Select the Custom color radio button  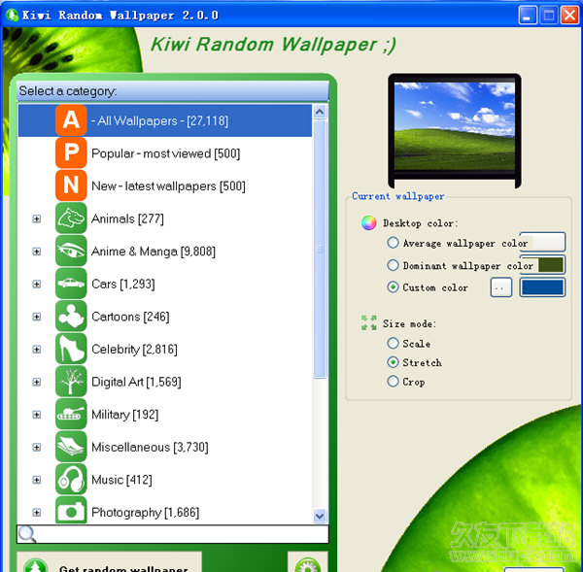coord(393,286)
